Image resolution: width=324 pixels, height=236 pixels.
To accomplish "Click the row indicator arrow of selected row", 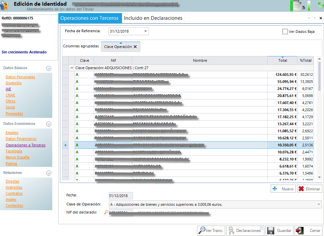I will (x=65, y=145).
